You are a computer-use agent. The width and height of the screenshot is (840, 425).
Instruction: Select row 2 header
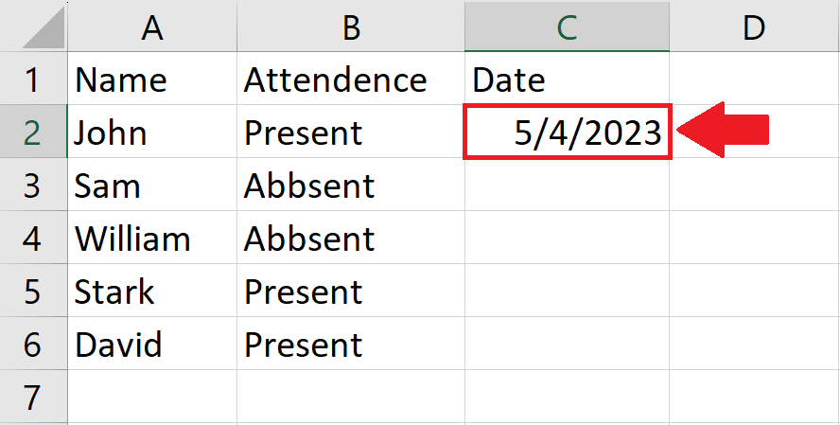click(x=33, y=132)
